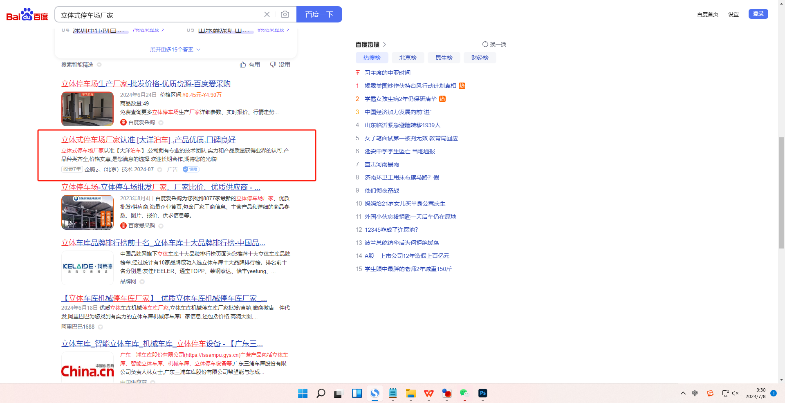Click the thumbs-up 有用 icon
This screenshot has width=785, height=403.
[x=243, y=65]
